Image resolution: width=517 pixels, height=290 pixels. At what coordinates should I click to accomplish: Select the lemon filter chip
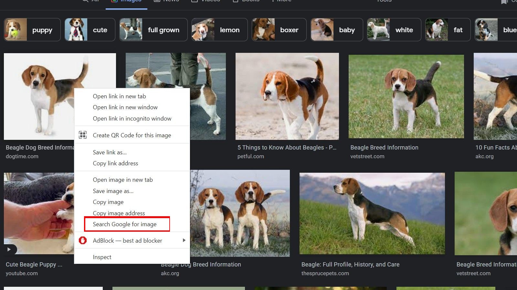pos(220,30)
